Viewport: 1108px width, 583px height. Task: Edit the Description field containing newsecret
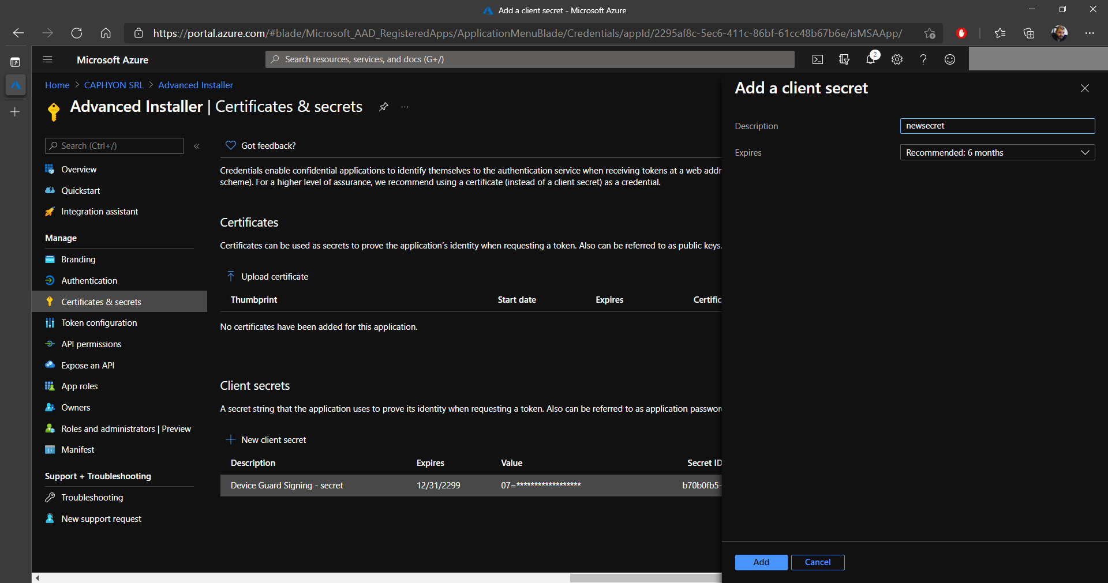pos(997,126)
